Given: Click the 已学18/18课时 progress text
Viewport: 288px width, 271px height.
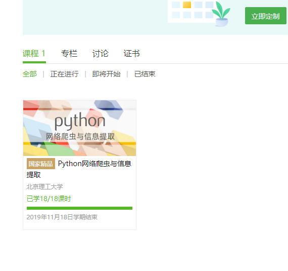Looking at the screenshot, I should pyautogui.click(x=49, y=199).
